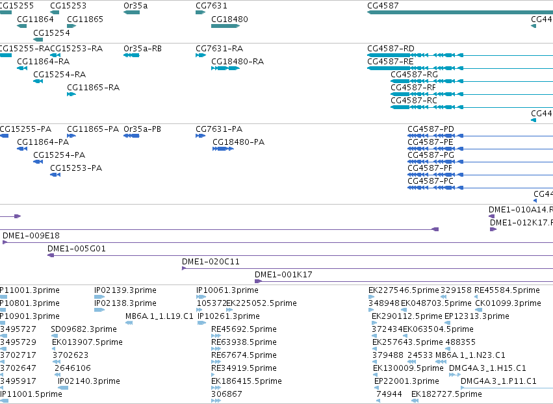Open the CG4587-RF transcript label
The height and width of the screenshot is (404, 553).
tap(413, 88)
